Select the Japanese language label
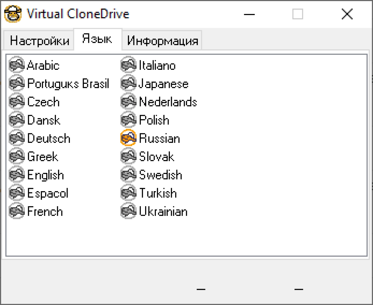 [163, 84]
